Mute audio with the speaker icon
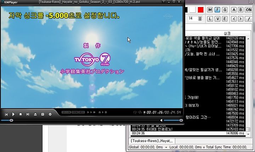 click(161, 120)
